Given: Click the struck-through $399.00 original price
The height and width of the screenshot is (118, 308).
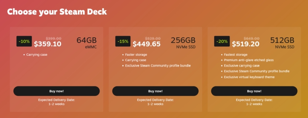Looking at the screenshot, I should pyautogui.click(x=53, y=39).
